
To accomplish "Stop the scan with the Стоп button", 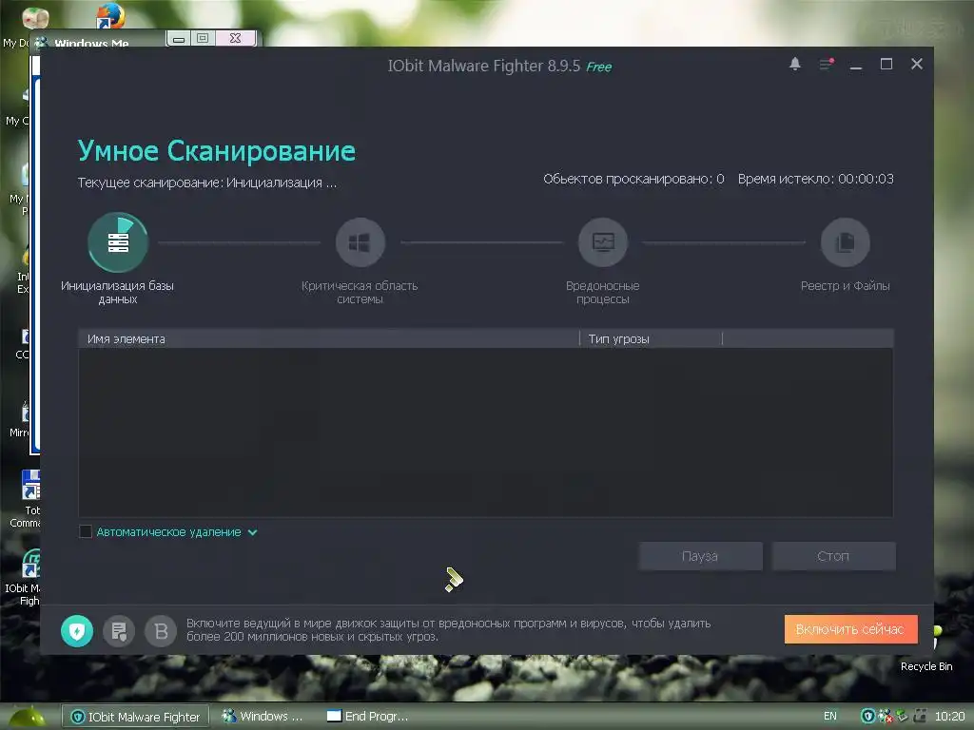I will 833,556.
